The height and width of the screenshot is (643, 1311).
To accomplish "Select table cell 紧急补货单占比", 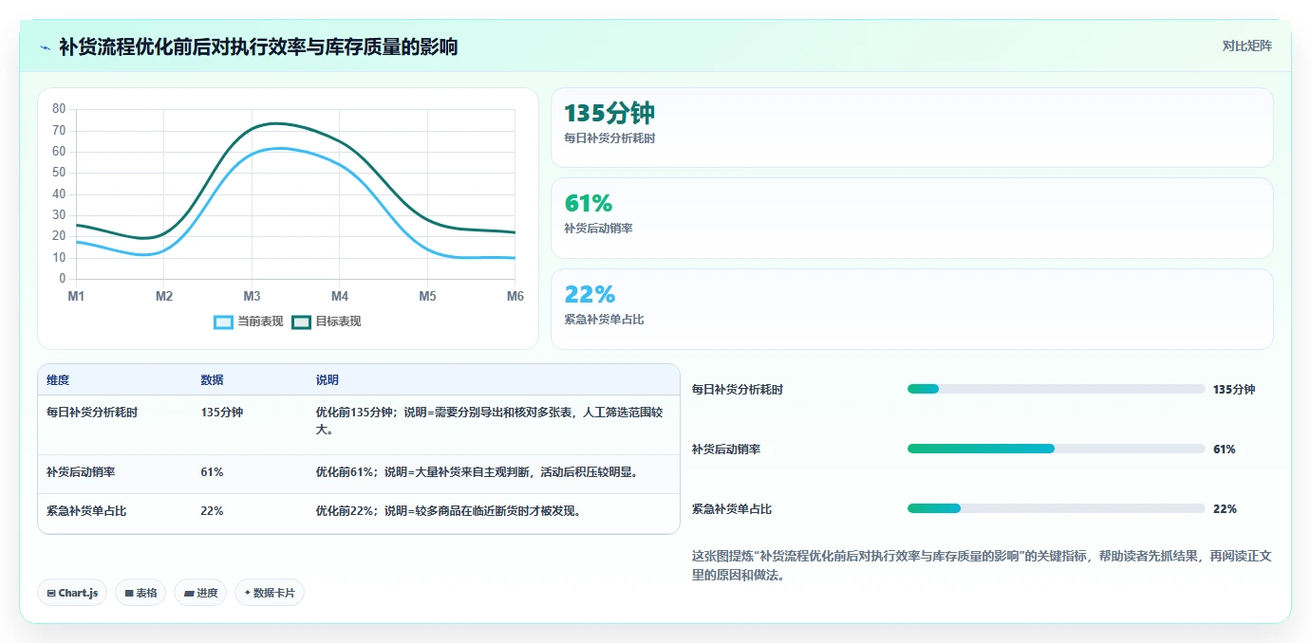I will click(86, 511).
